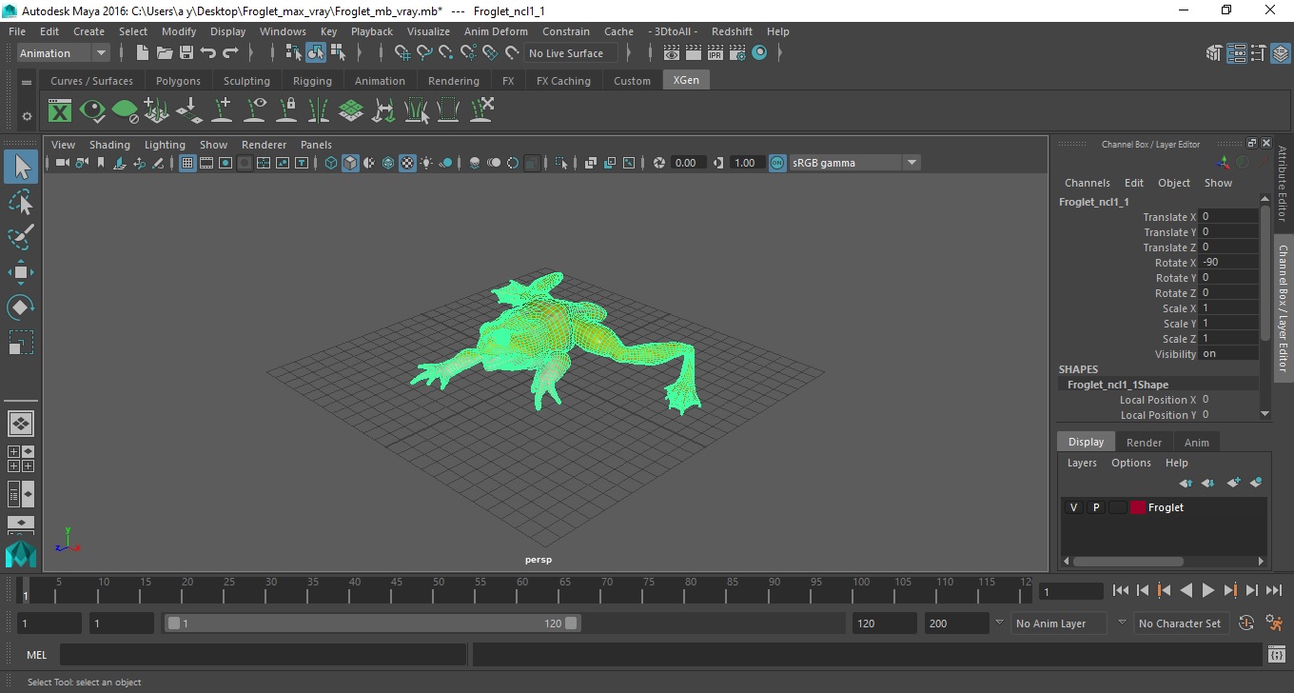This screenshot has height=693, width=1294.
Task: Activate the Scale tool
Action: click(21, 343)
